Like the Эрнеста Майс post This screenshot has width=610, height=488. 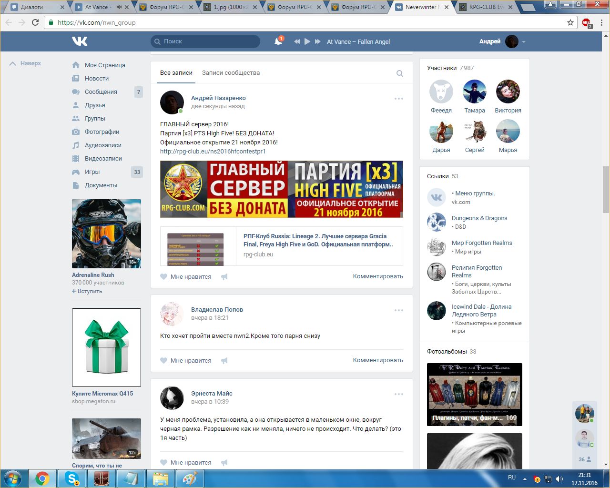(186, 463)
